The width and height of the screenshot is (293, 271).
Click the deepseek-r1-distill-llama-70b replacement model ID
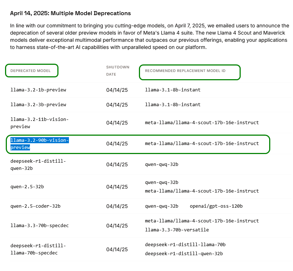click(x=185, y=245)
